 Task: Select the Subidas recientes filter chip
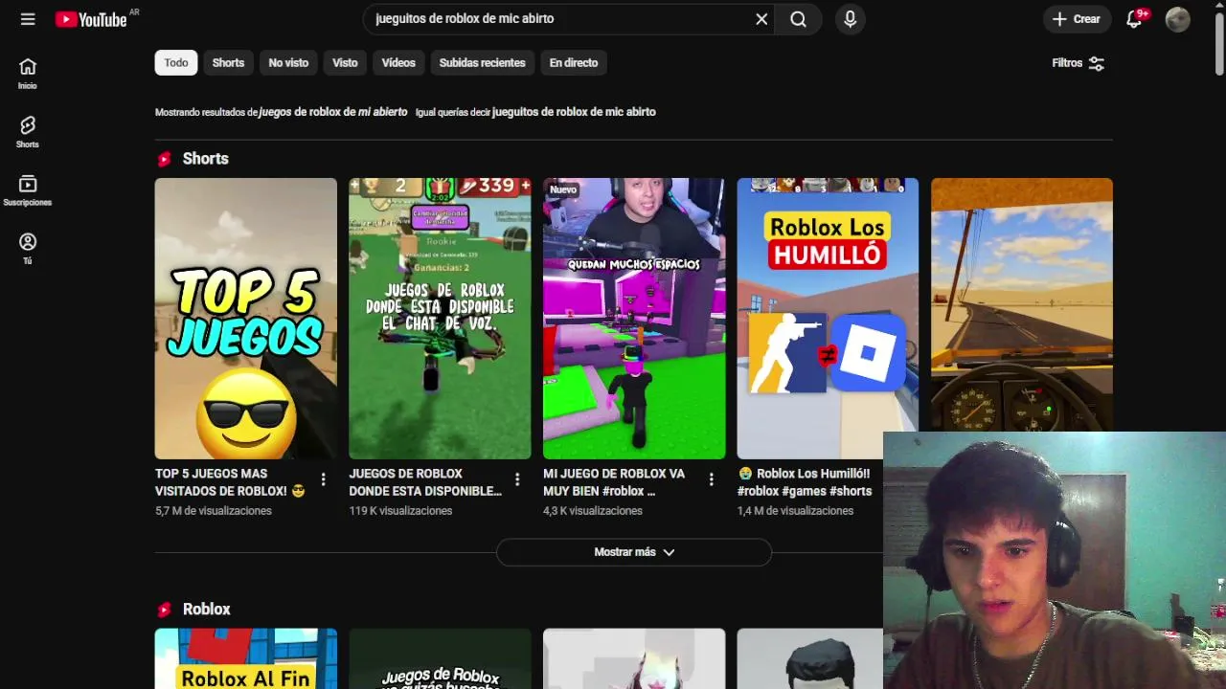click(483, 63)
